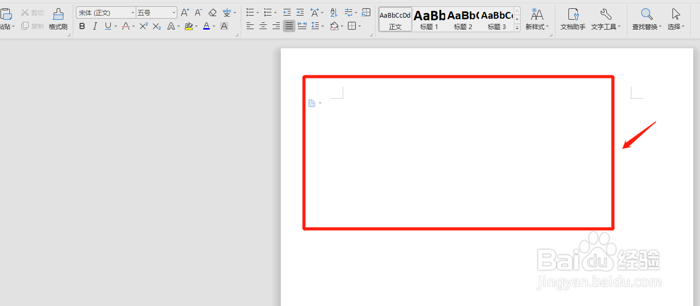Click the show/hide paragraph marks icon
The height and width of the screenshot is (306, 700).
pyautogui.click(x=348, y=12)
